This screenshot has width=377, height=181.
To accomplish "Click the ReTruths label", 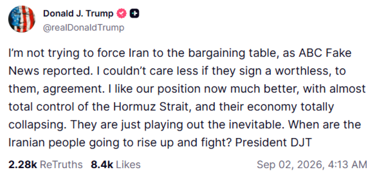I will point(61,165).
